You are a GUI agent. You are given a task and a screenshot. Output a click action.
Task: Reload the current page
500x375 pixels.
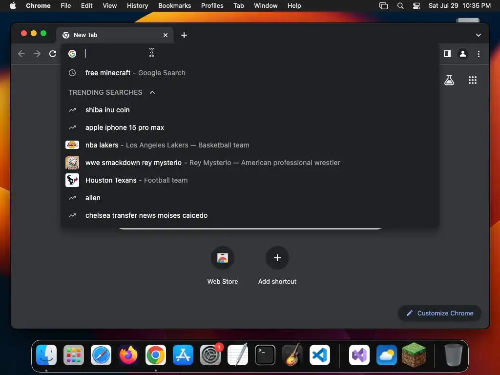click(53, 54)
